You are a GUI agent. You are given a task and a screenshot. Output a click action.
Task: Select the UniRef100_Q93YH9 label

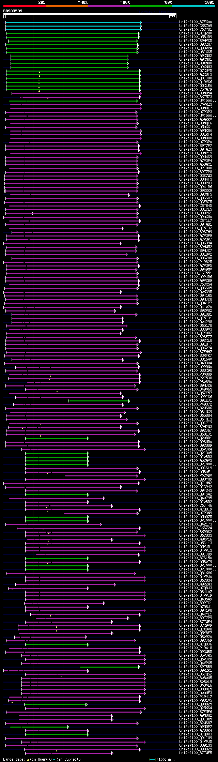click(196, 479)
